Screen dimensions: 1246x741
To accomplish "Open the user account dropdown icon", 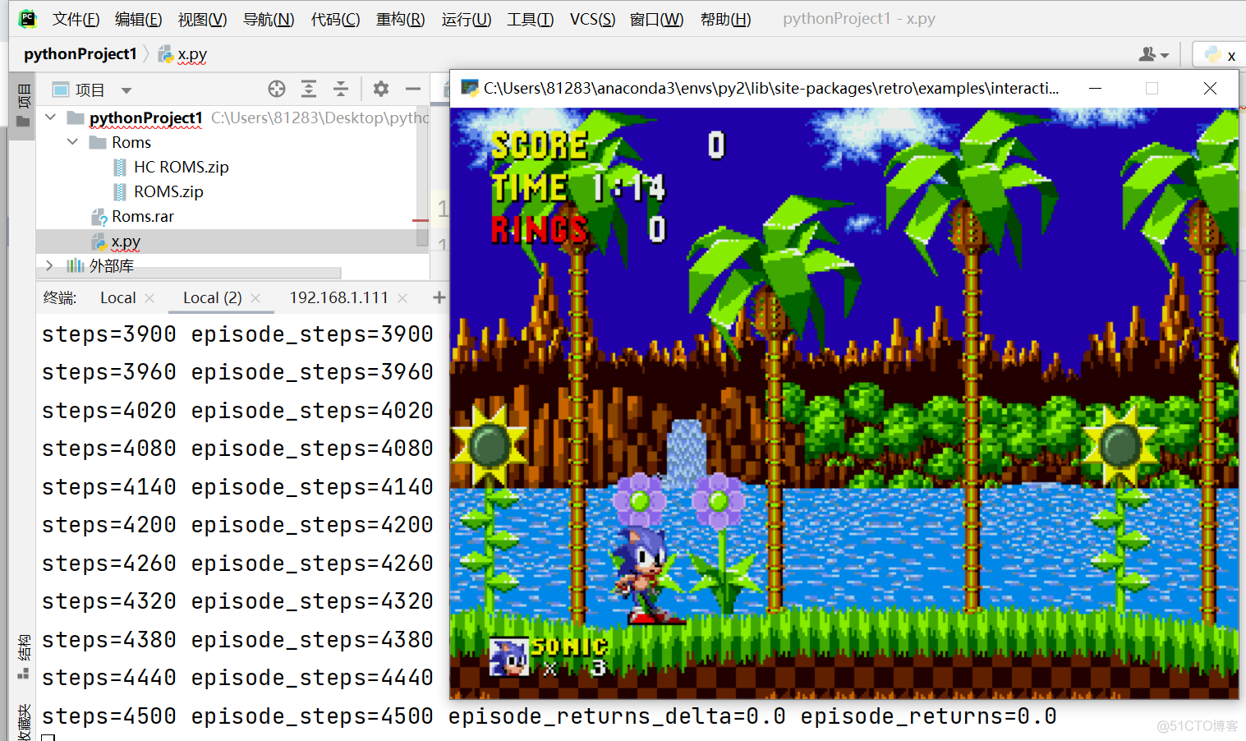I will coord(1153,54).
